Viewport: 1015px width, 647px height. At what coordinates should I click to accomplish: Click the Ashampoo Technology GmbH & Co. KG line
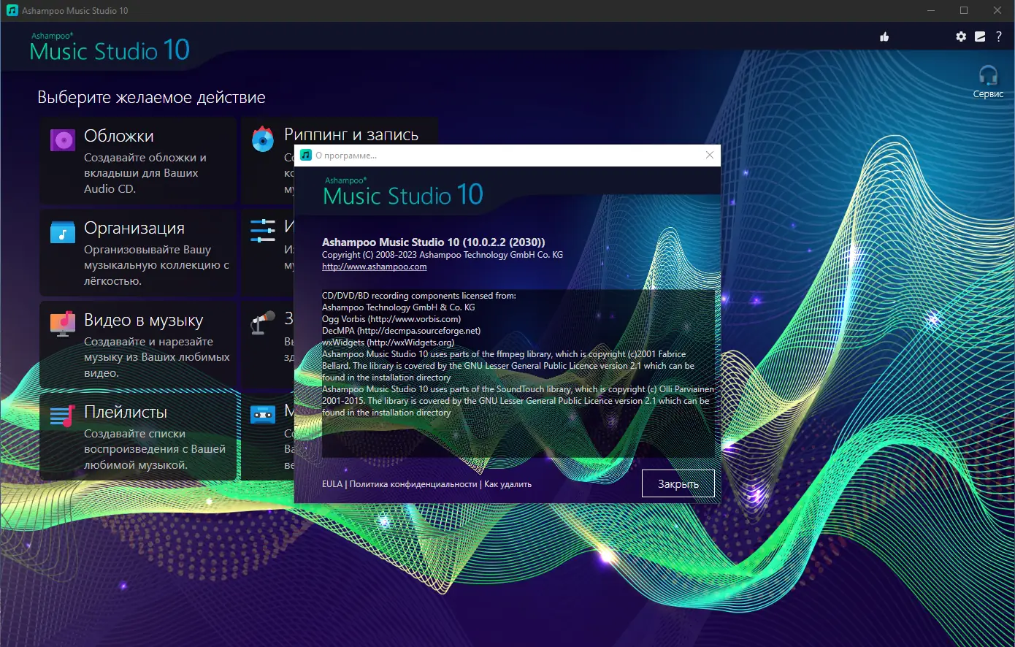point(399,307)
